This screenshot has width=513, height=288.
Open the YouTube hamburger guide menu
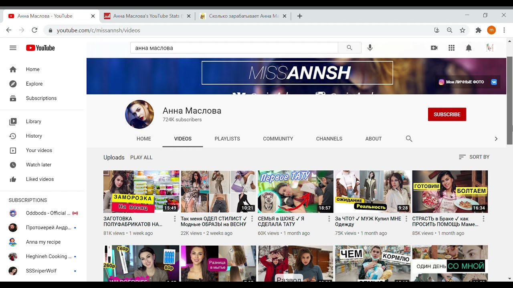click(13, 48)
